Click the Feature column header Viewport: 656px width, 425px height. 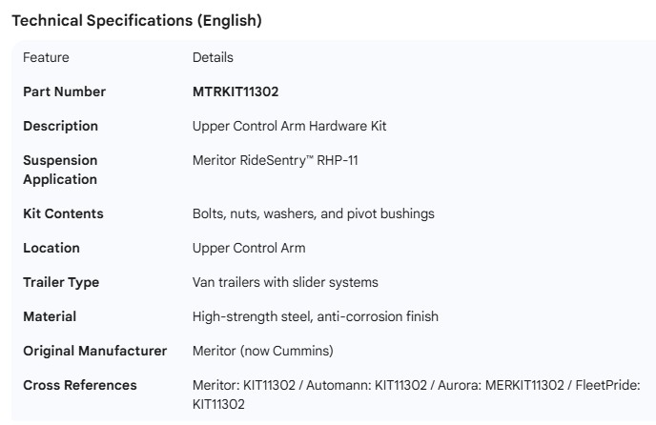pos(46,57)
